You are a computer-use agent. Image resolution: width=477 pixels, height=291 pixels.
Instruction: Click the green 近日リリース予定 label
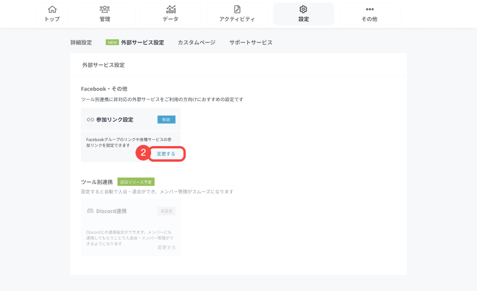pos(136,181)
